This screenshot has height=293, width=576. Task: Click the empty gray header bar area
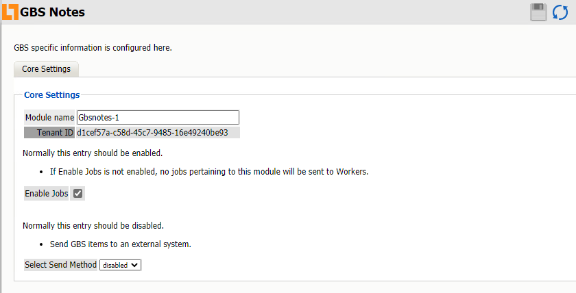coord(309,12)
